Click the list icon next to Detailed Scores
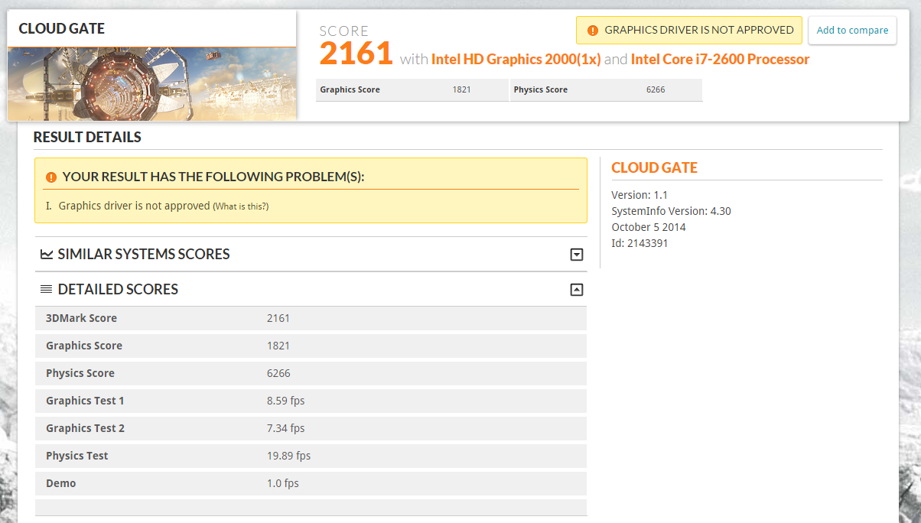921x523 pixels. (x=47, y=290)
